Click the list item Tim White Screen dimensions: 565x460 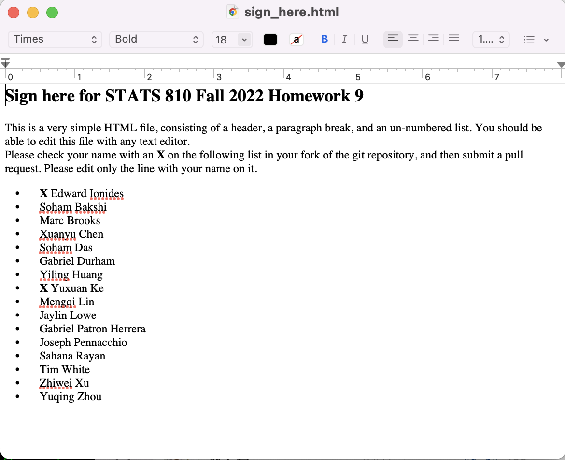[65, 369]
